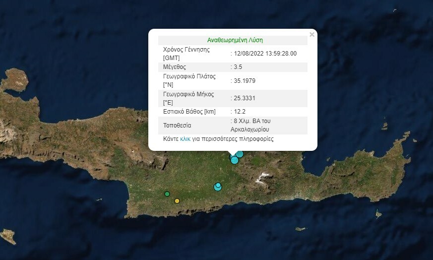433x260 pixels.
Task: Click the longitude value '25.3331'
Action: (245, 98)
